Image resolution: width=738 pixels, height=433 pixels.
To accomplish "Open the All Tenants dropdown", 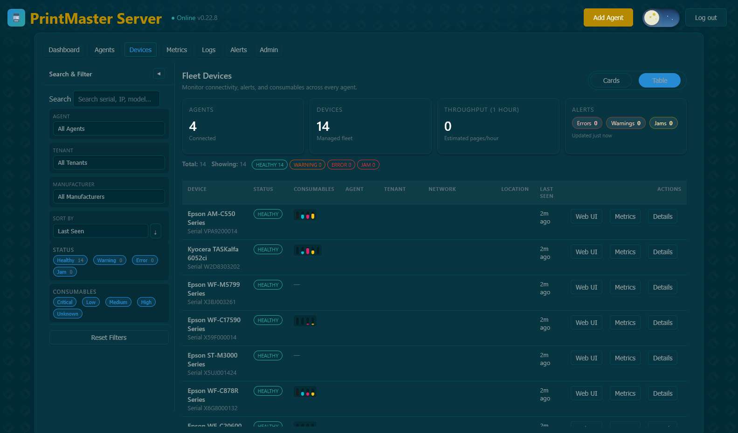I will coord(109,162).
